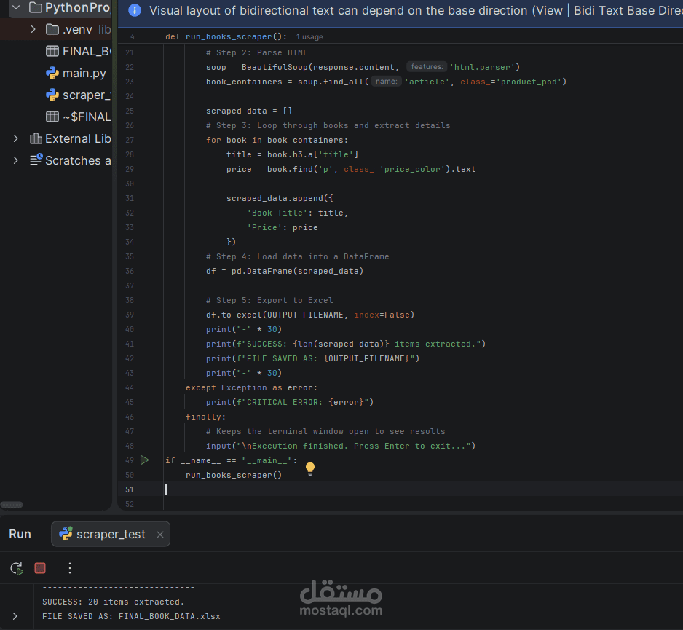
Task: Click the horizontal scrollbar in project panel
Action: coord(12,505)
